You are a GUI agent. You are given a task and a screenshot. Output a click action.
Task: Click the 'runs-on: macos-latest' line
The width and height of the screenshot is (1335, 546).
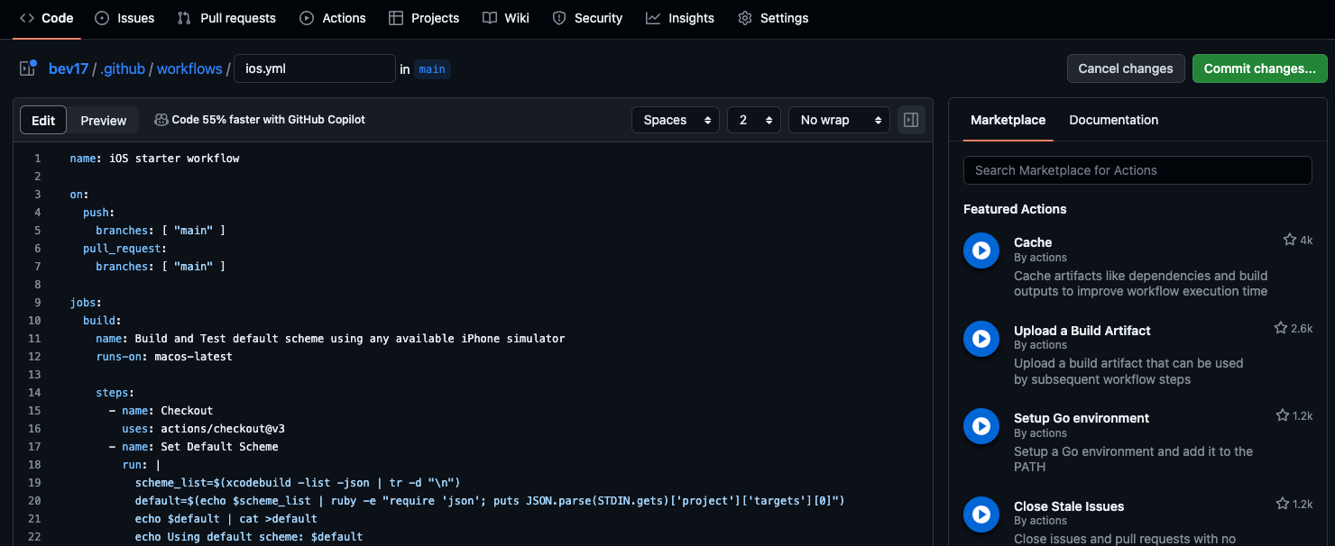pos(164,357)
